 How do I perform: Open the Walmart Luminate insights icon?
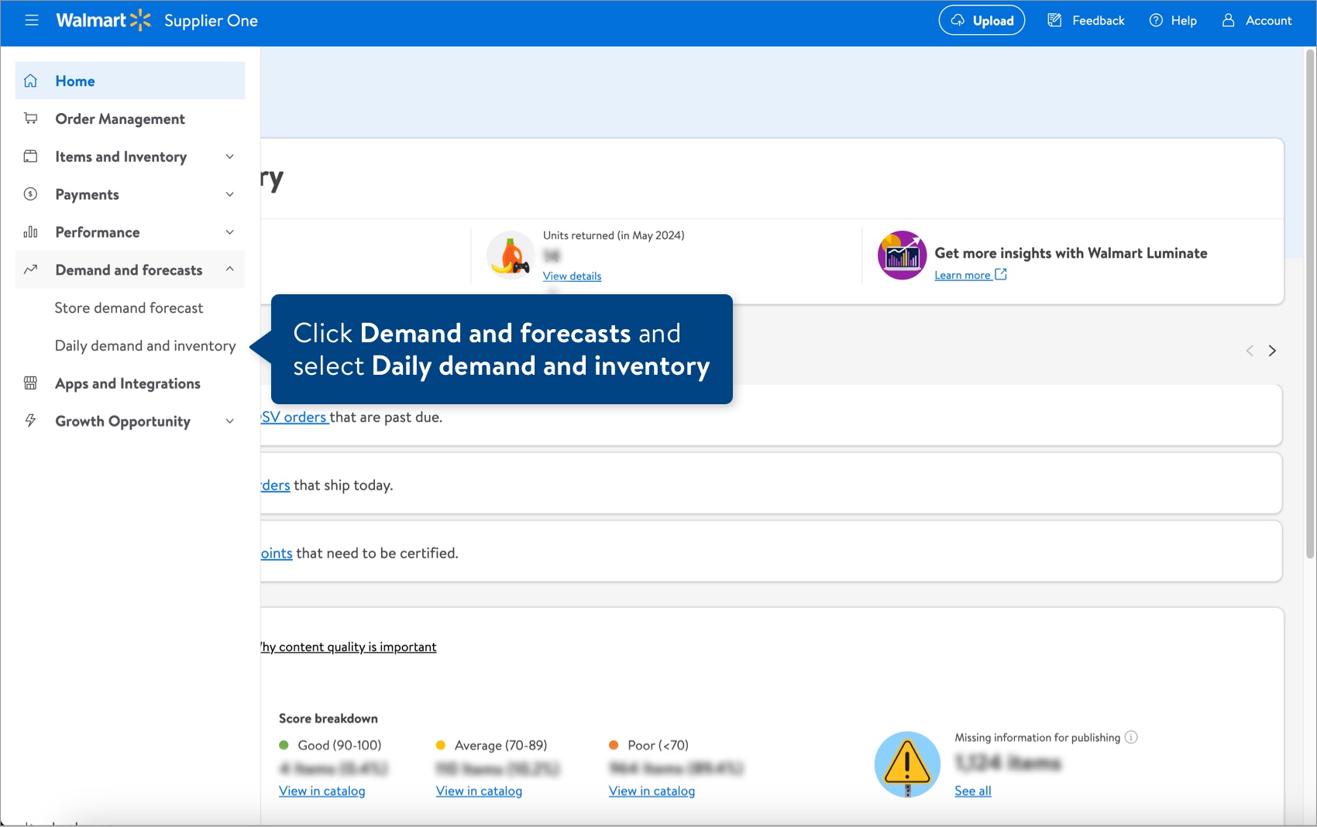click(901, 255)
